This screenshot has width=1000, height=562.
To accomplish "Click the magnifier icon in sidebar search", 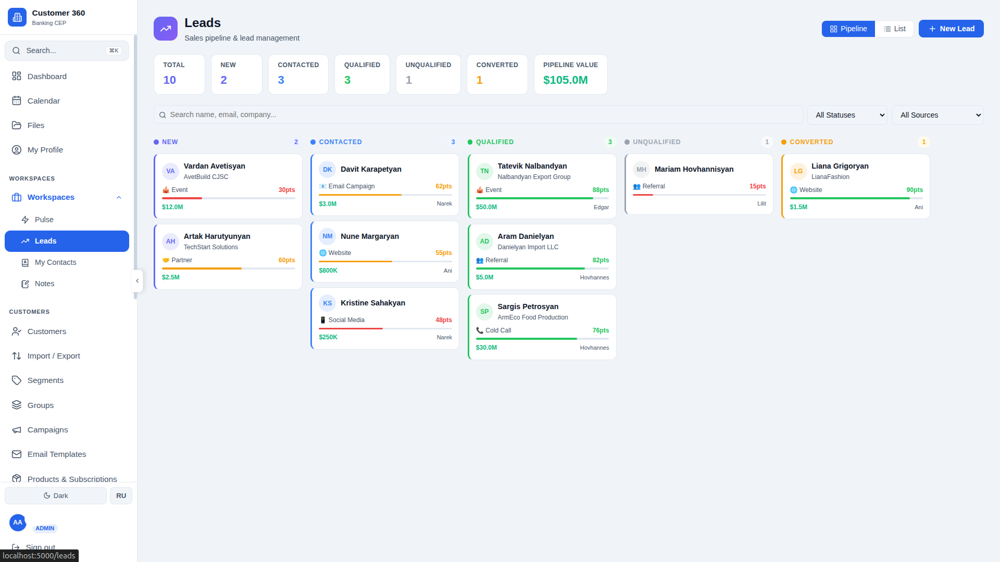I will [x=16, y=50].
